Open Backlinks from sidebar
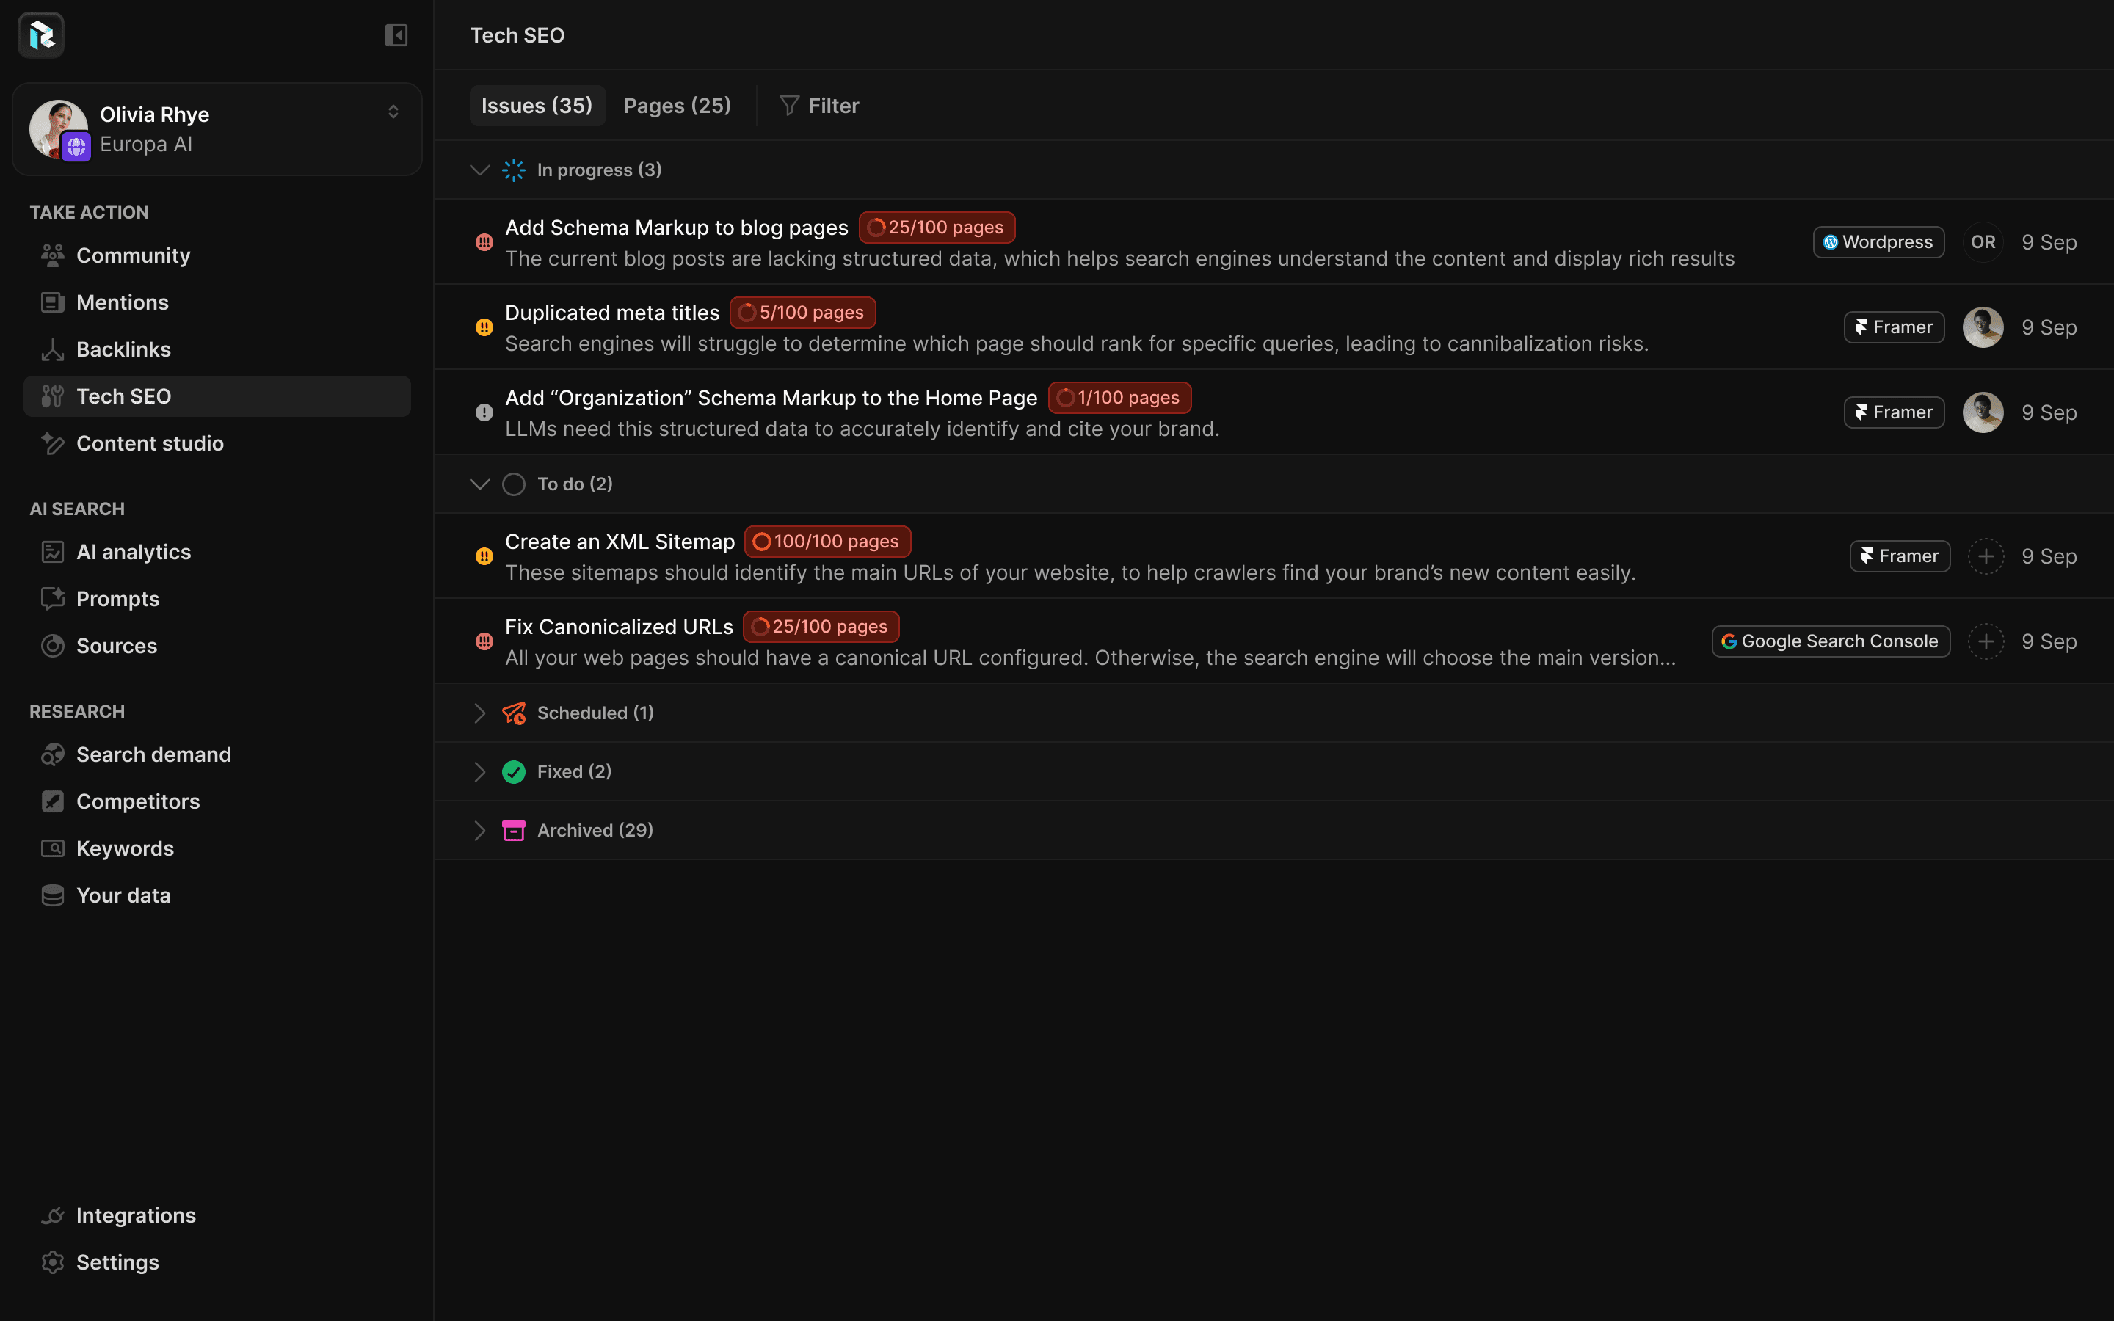The image size is (2114, 1321). 123,349
